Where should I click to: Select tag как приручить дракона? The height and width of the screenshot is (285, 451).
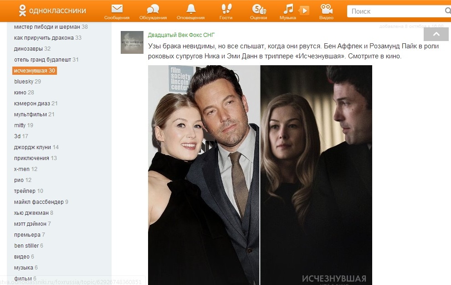(x=48, y=38)
